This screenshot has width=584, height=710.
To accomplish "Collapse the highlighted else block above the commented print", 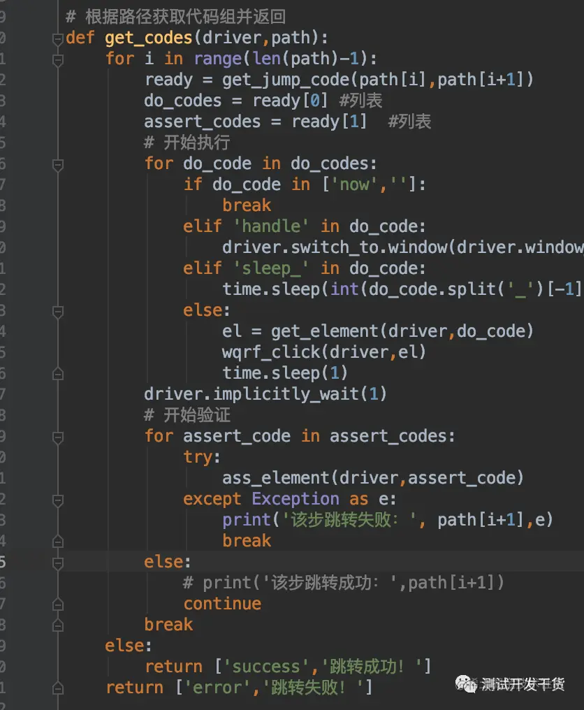I will click(x=57, y=564).
